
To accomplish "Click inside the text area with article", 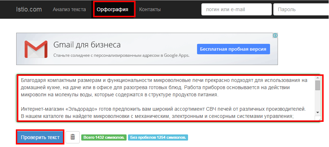I will click(166, 98).
